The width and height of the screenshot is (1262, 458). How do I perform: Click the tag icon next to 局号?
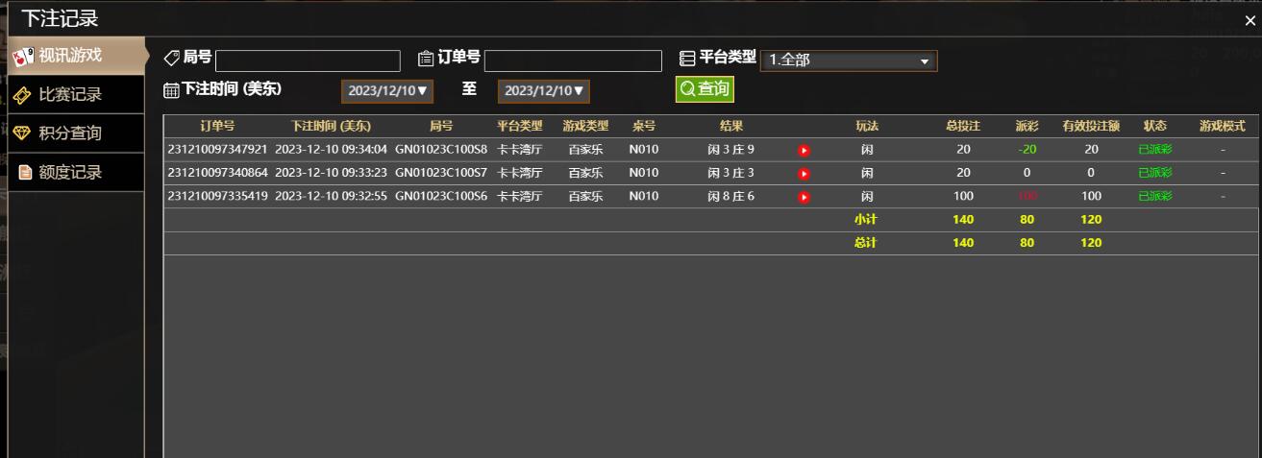pyautogui.click(x=171, y=59)
